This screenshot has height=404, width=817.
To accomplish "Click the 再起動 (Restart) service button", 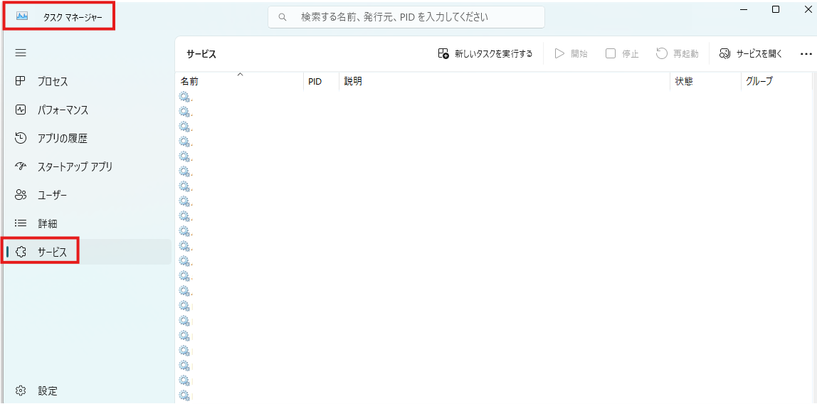I will point(678,53).
